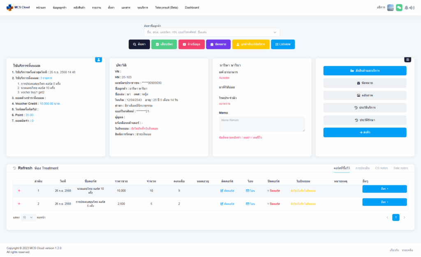Switch to the Sale notes tab
This screenshot has height=257, width=421.
coord(400,168)
